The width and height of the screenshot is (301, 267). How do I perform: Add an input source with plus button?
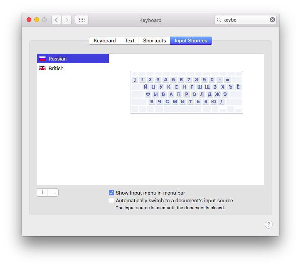[x=42, y=192]
